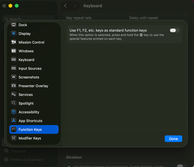The width and height of the screenshot is (194, 167).
Task: Go back with the left chevron
Action: click(65, 6)
